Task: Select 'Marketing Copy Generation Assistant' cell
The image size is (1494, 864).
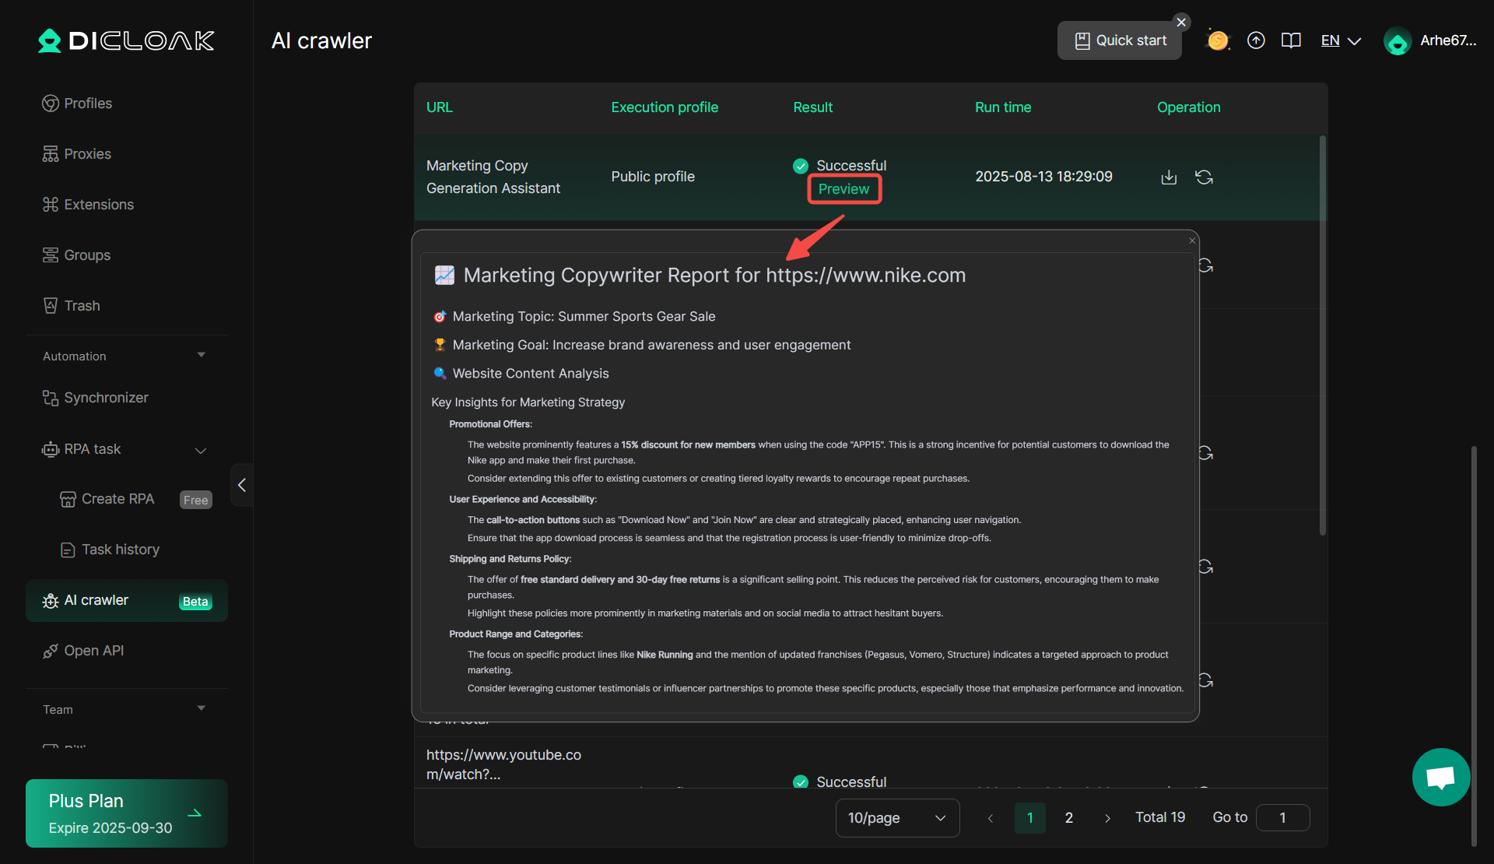Action: [493, 177]
